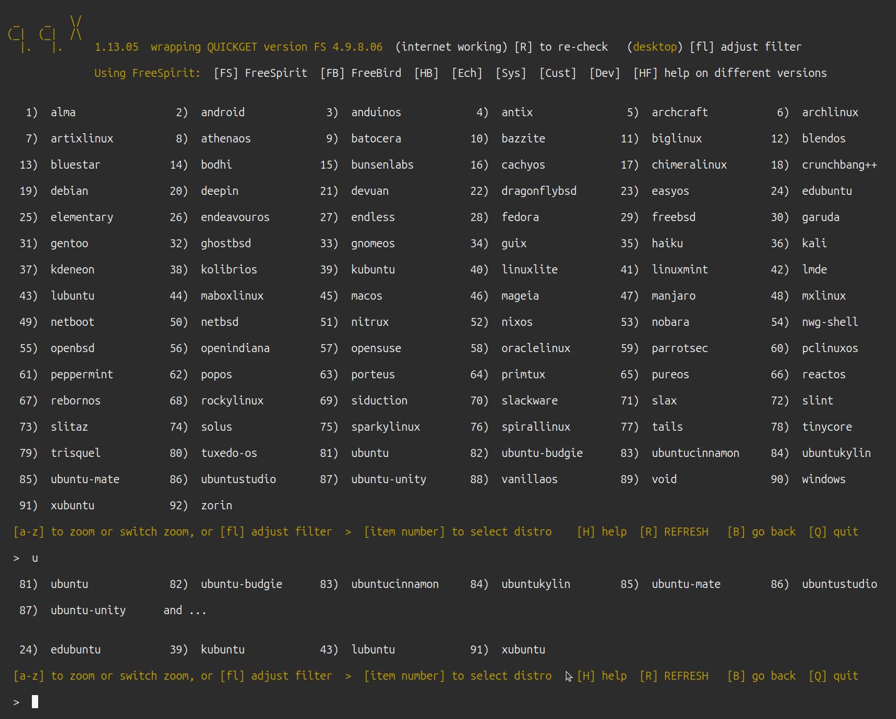Select 'manjaro' entry number 47
The height and width of the screenshot is (719, 896).
[673, 296]
